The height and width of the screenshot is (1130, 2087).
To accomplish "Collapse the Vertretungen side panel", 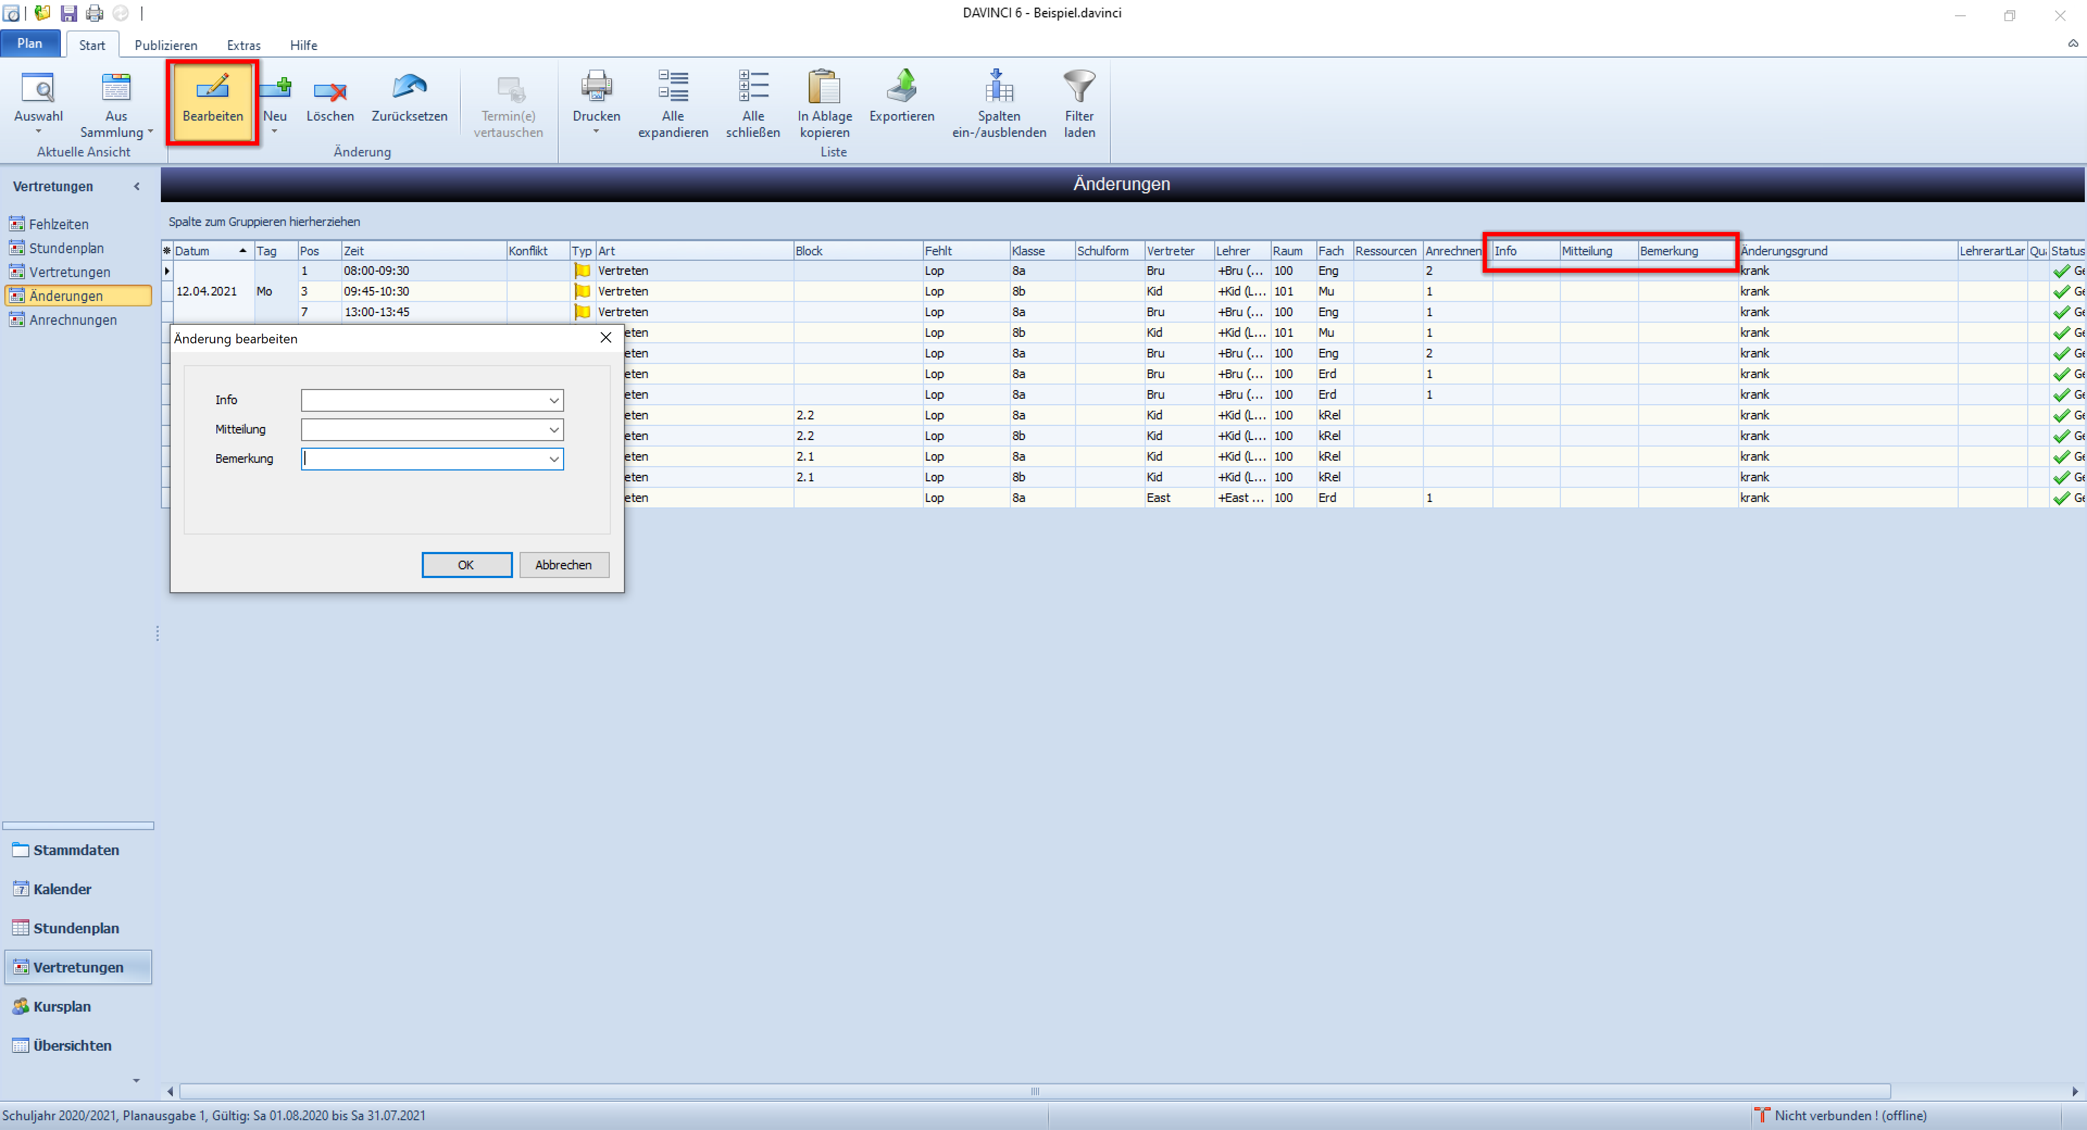I will tap(137, 186).
